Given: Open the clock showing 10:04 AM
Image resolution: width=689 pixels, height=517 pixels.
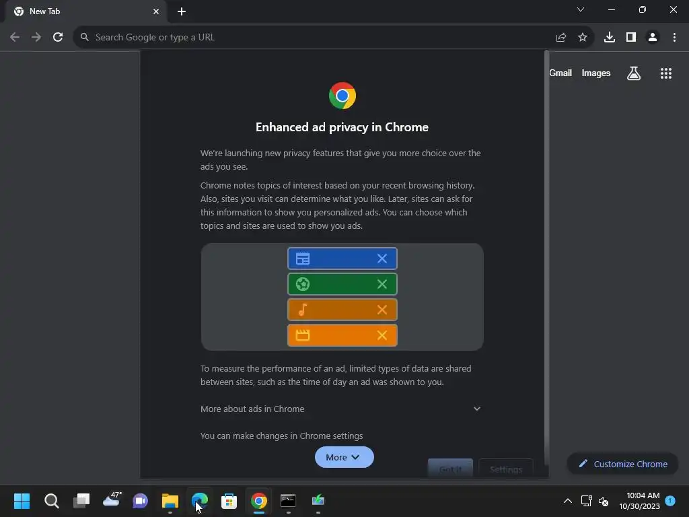Looking at the screenshot, I should [x=639, y=501].
